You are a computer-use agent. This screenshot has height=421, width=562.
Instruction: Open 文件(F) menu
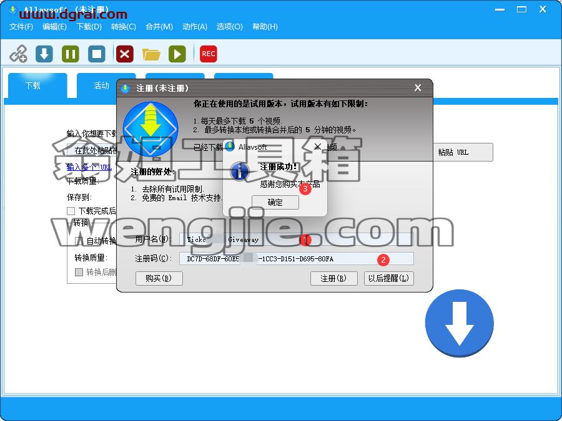pyautogui.click(x=21, y=26)
